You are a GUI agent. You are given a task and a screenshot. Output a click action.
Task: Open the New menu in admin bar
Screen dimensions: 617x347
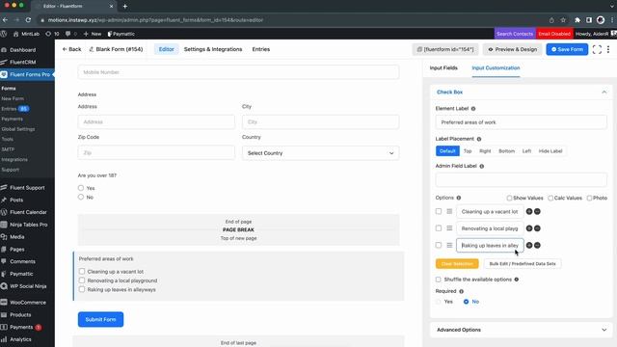(93, 34)
